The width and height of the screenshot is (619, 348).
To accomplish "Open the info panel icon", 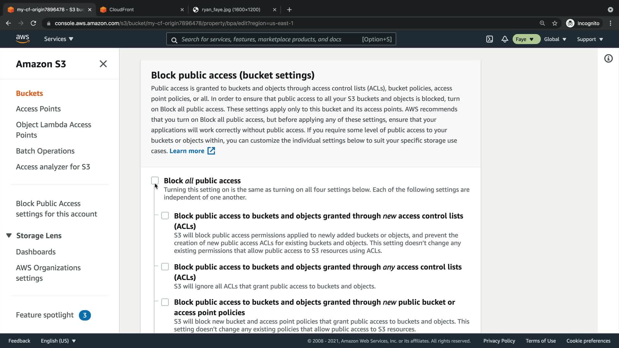I will coord(608,58).
